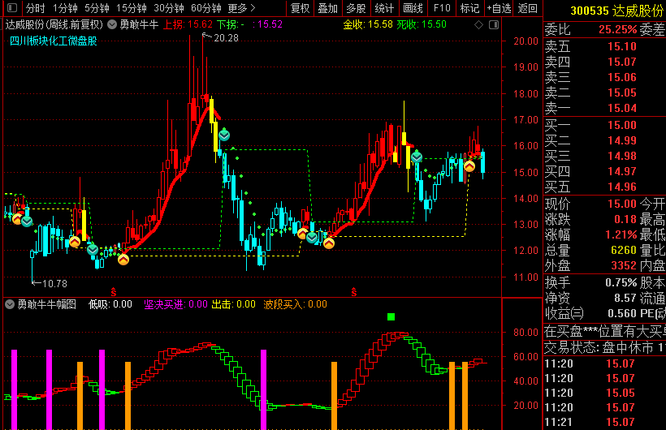The height and width of the screenshot is (430, 666).
Task: Switch to the 5分钟 timeframe tab
Action: click(97, 8)
